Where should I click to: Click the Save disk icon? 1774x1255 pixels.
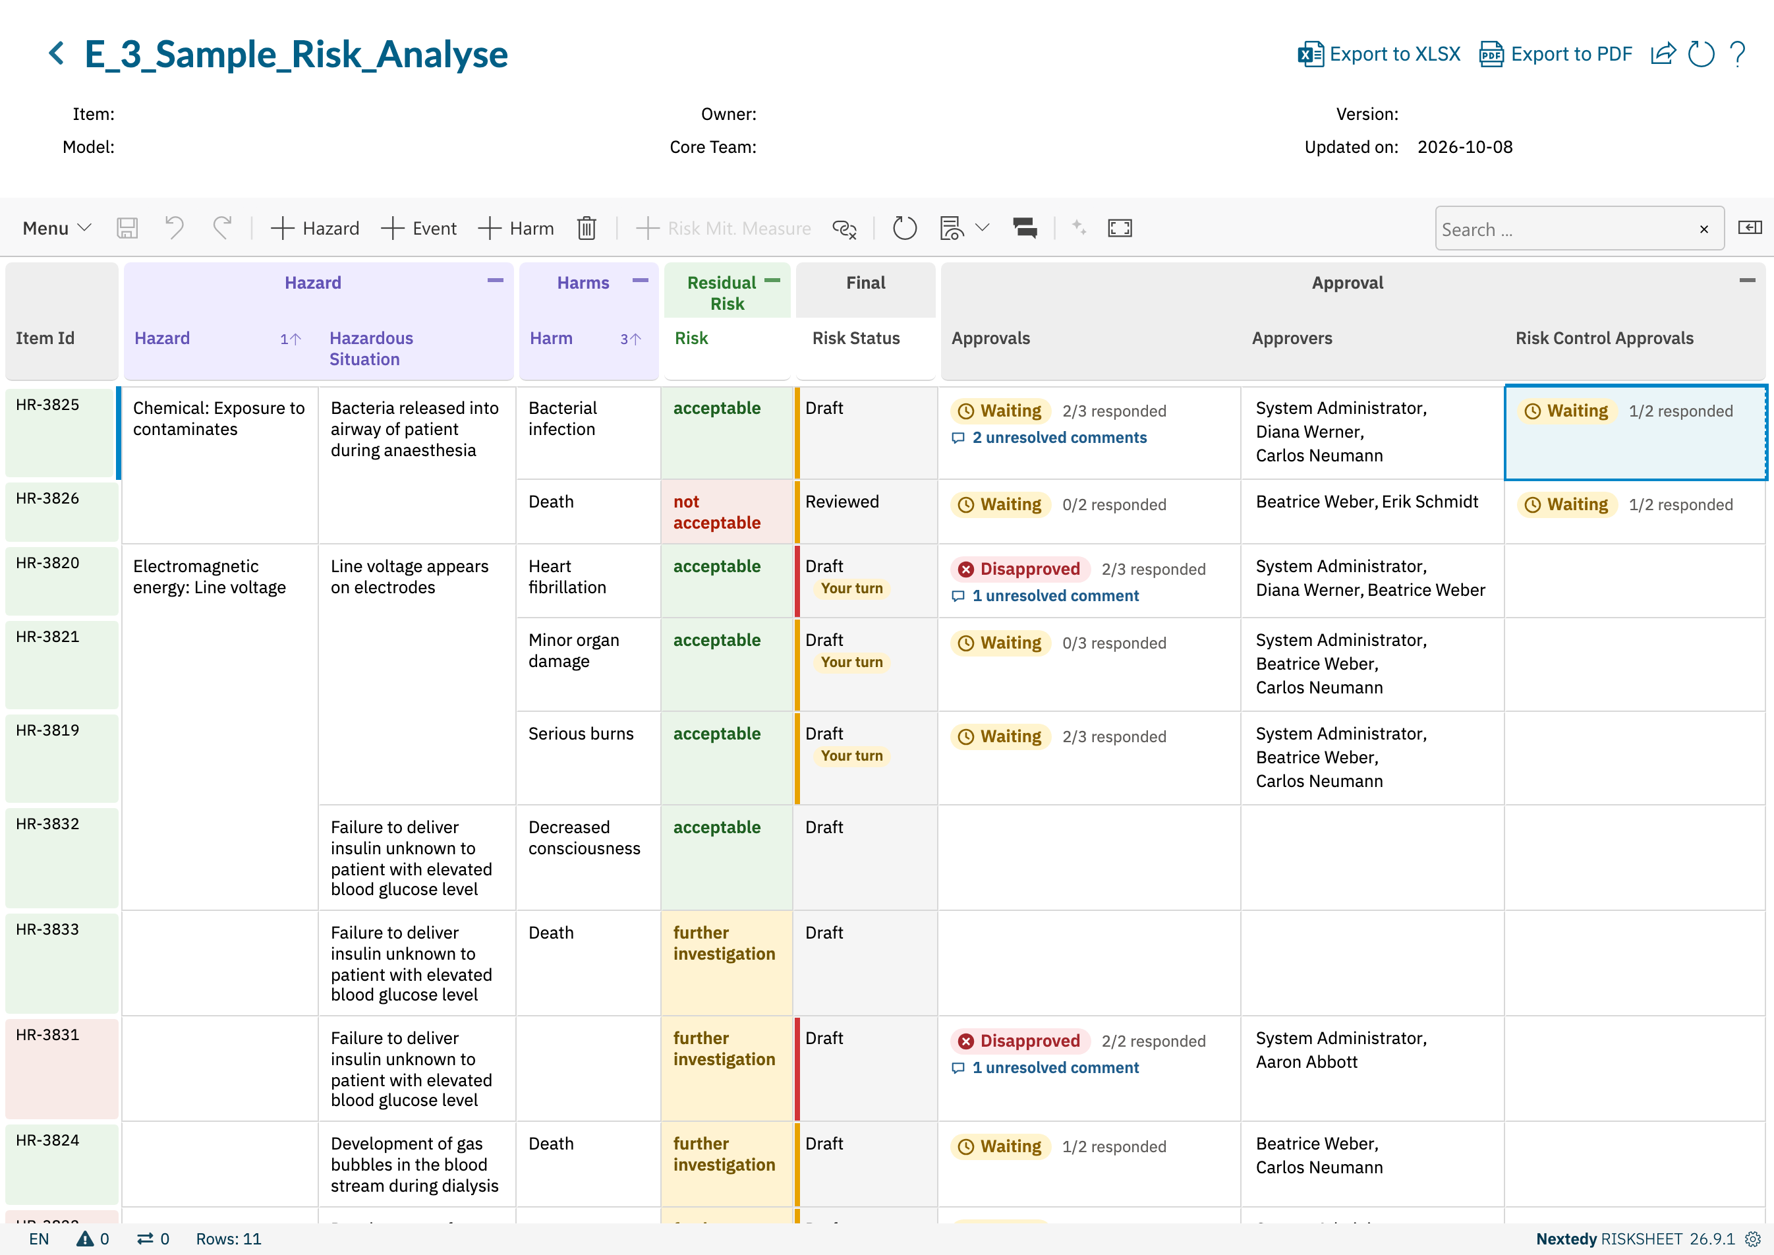(127, 228)
